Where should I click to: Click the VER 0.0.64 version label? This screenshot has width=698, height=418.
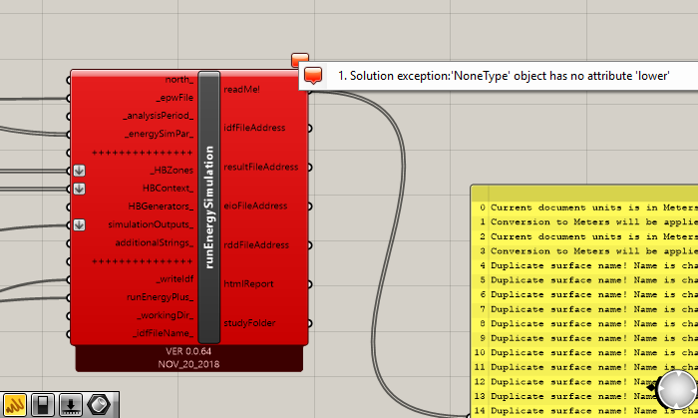pos(188,351)
